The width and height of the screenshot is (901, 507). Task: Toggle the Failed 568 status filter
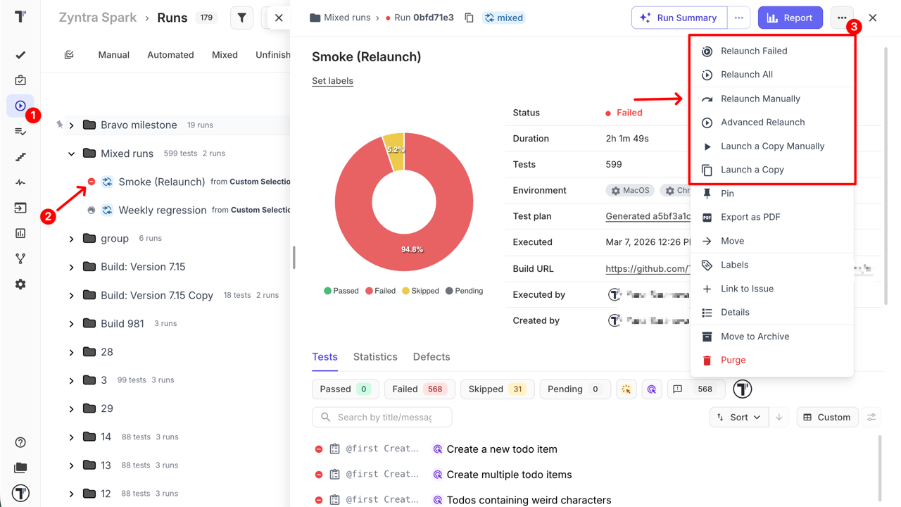pos(419,389)
